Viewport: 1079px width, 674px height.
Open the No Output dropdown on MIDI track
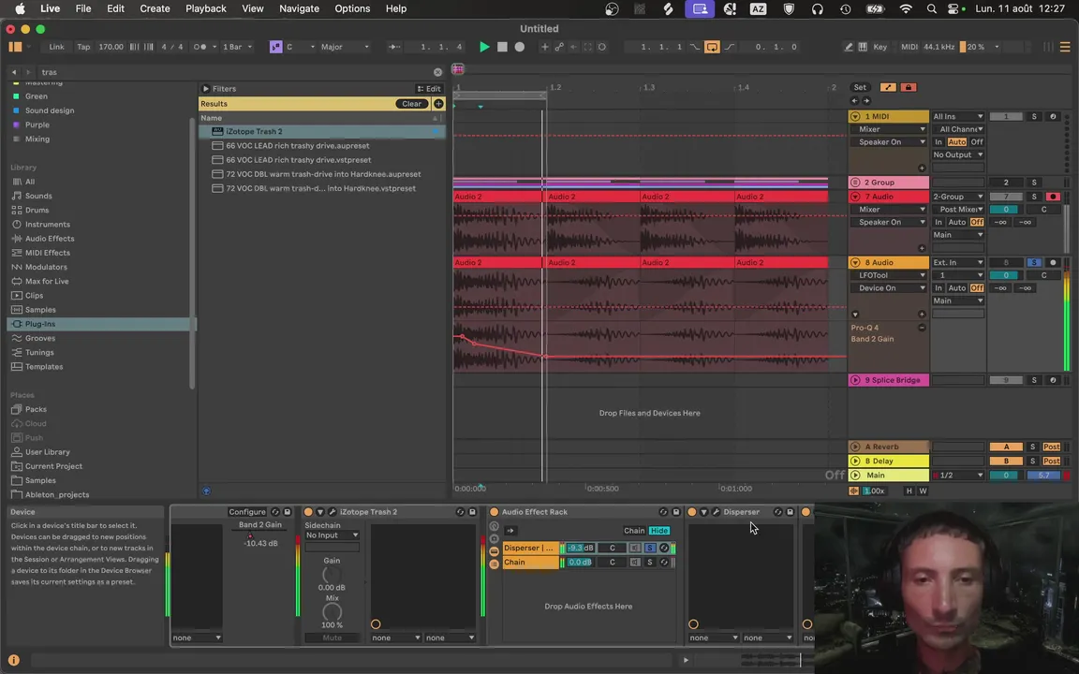tap(958, 154)
